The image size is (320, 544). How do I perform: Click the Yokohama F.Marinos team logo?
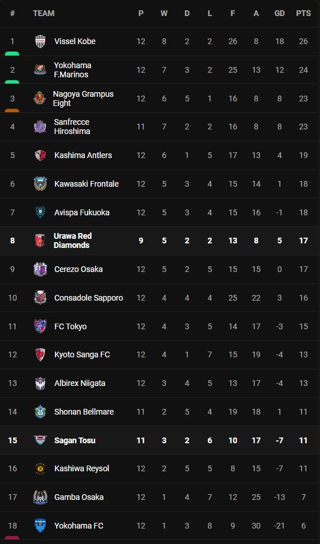point(40,70)
